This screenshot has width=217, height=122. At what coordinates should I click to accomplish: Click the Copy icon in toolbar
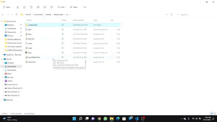pyautogui.click(x=24, y=7)
